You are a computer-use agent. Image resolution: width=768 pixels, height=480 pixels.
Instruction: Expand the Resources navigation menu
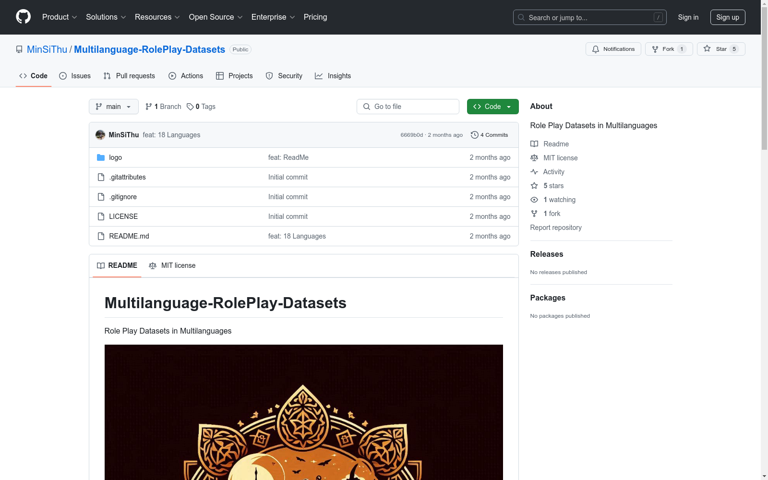pos(157,17)
